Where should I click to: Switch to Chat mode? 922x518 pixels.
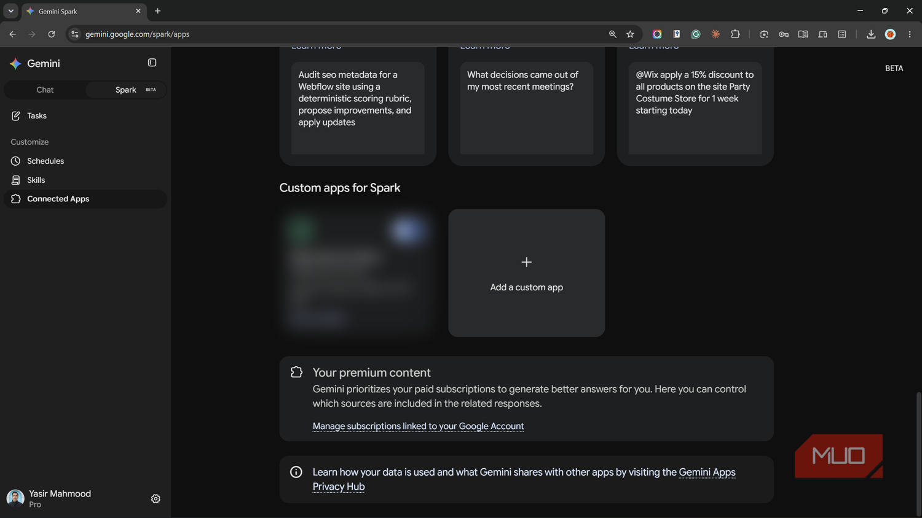(45, 90)
